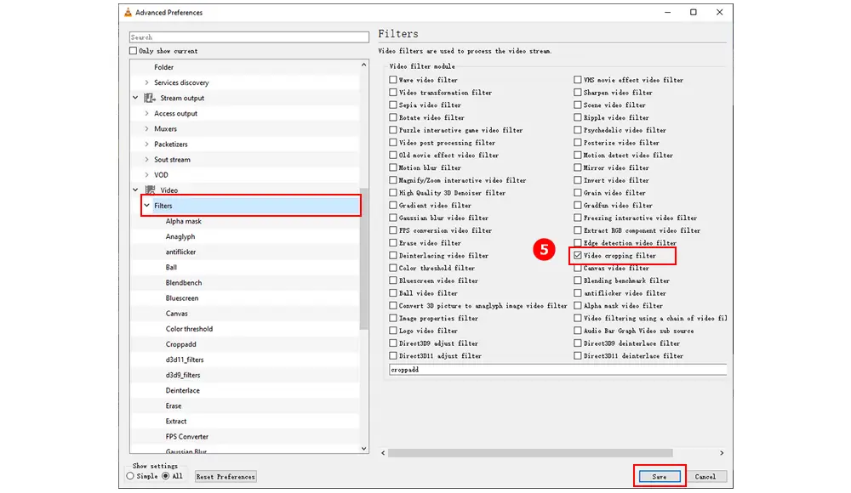Check the Canvas video filter box
This screenshot has width=851, height=493.
pyautogui.click(x=578, y=268)
